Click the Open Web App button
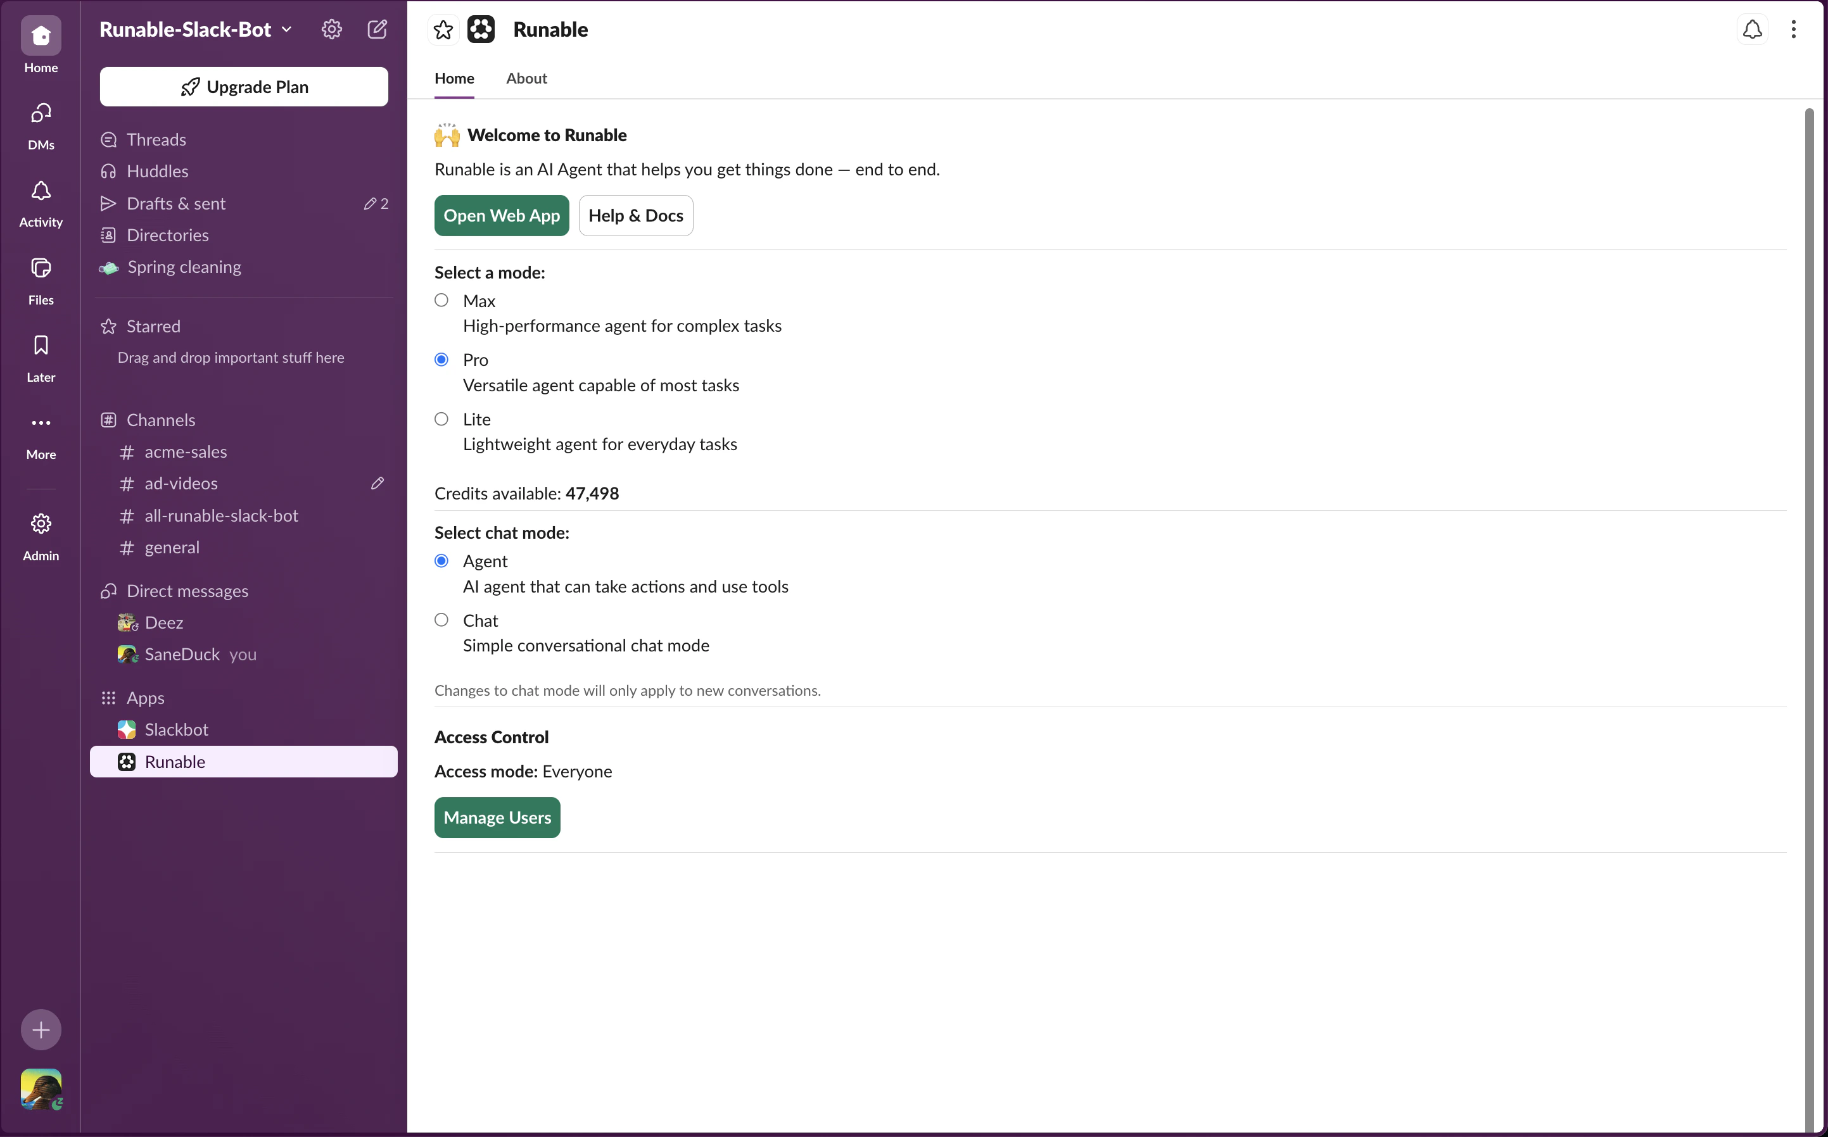Screen dimensions: 1828x1137 502,216
